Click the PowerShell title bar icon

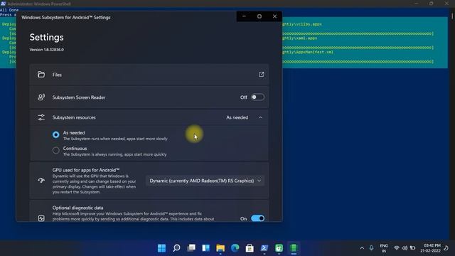point(3,4)
